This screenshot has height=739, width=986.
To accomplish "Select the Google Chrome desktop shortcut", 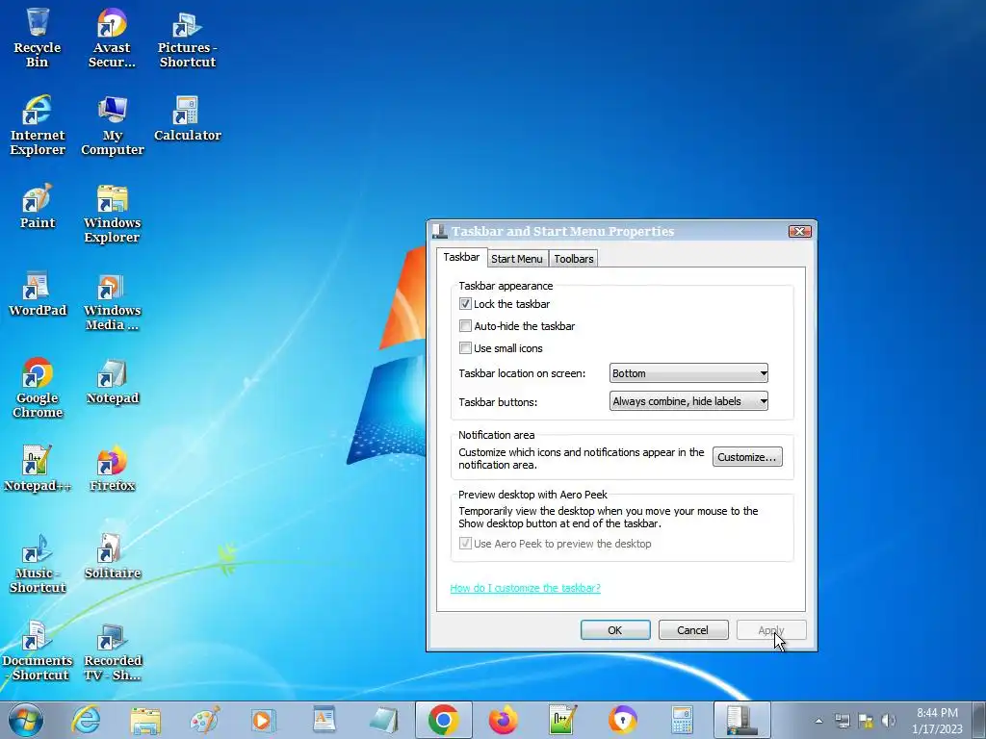I will coord(38,389).
